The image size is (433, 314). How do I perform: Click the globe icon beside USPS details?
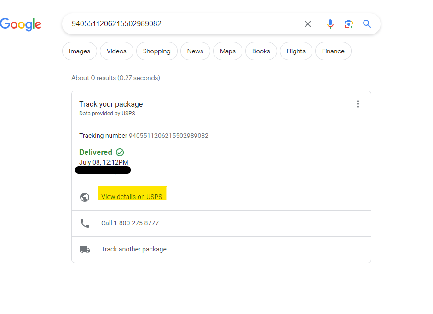coord(85,197)
